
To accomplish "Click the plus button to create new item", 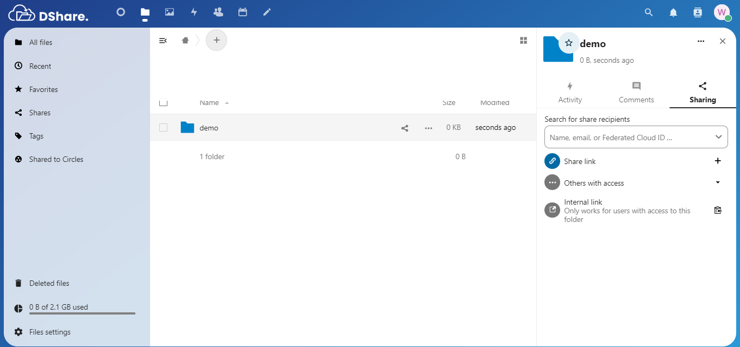I will tap(217, 40).
